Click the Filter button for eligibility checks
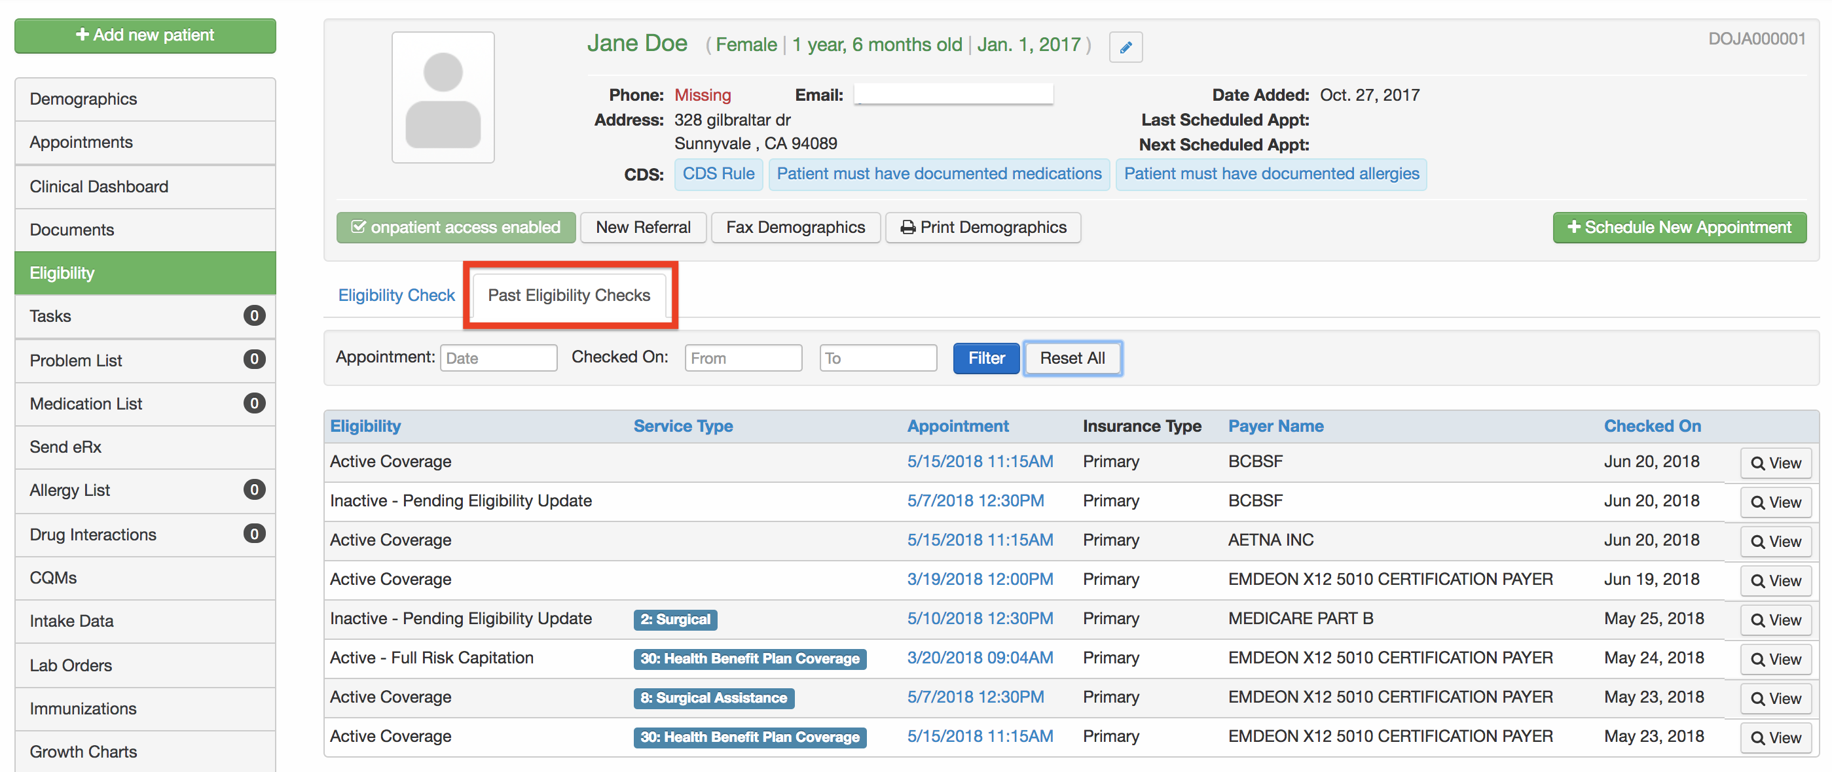This screenshot has width=1832, height=772. pos(989,357)
